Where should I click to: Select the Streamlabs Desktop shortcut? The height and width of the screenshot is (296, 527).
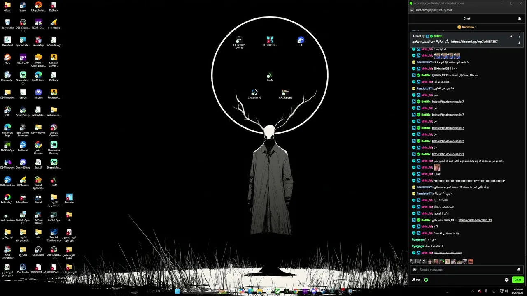point(54,148)
